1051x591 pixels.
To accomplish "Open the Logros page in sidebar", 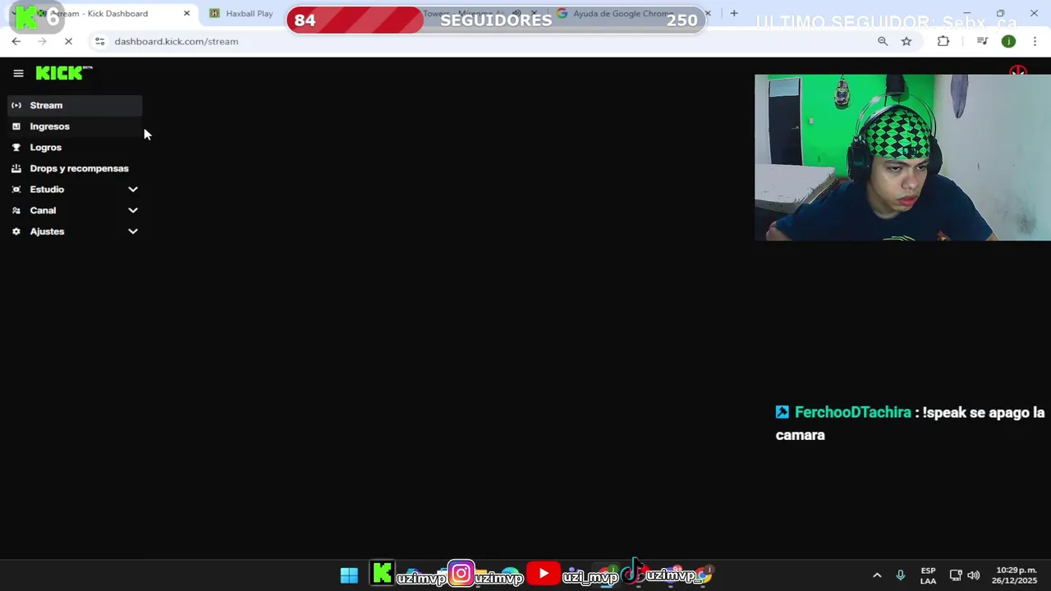I will (75, 147).
